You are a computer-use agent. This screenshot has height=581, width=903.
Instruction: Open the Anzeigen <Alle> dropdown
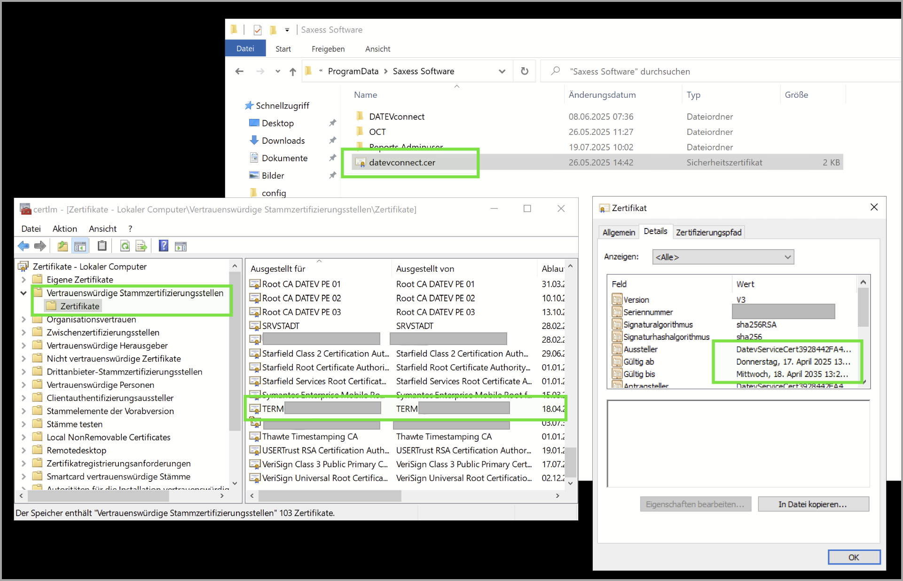pos(723,257)
